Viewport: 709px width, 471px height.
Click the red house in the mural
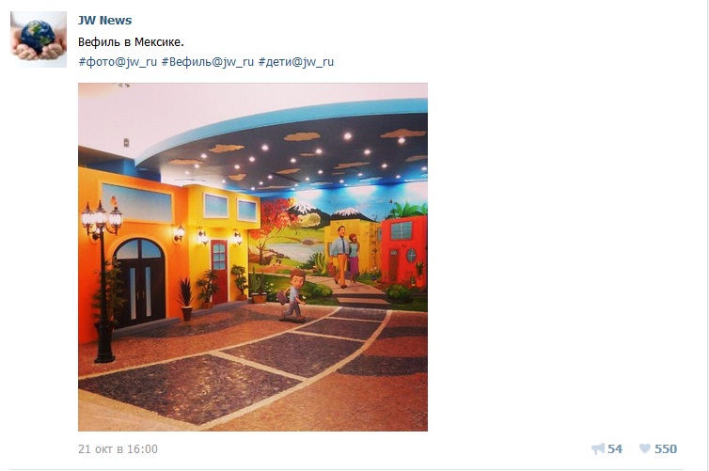[x=403, y=251]
